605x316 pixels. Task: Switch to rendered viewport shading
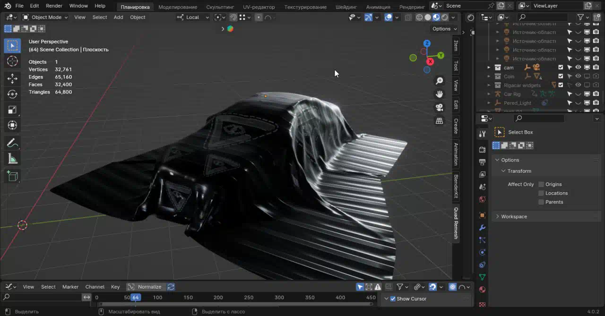click(x=445, y=17)
